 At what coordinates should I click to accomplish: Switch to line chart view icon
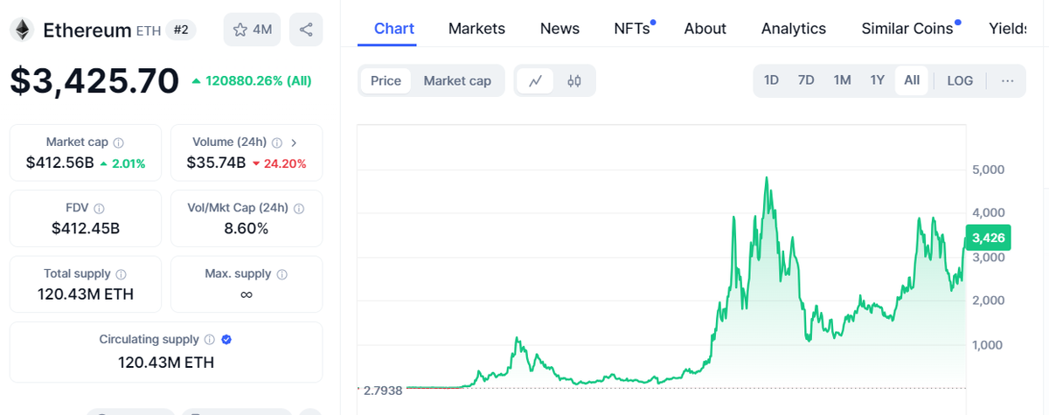pos(536,81)
